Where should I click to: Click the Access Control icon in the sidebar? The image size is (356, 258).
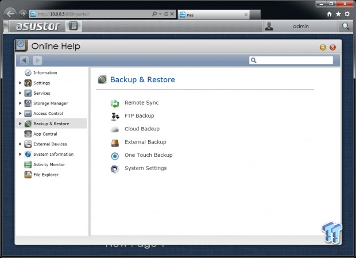tap(28, 114)
